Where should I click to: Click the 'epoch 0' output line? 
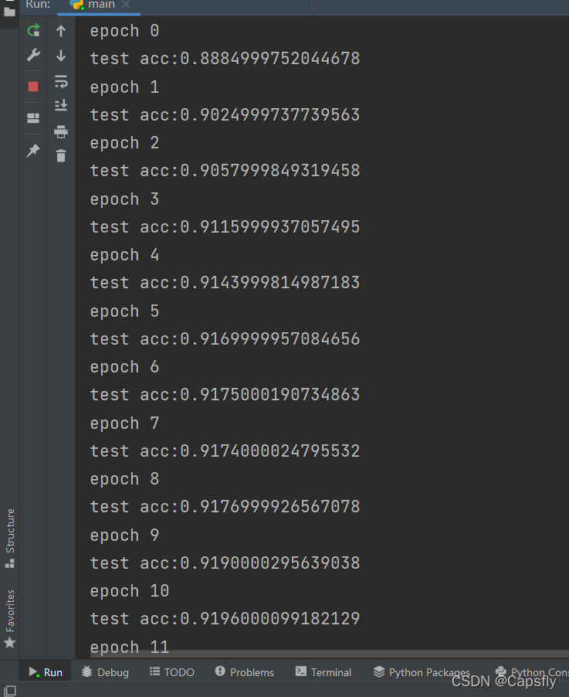124,31
